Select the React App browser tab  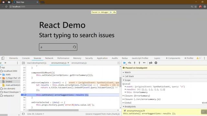click(26, 2)
